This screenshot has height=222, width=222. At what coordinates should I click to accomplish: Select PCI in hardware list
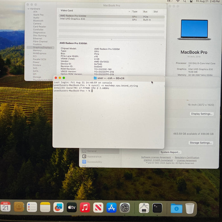coord(35,56)
